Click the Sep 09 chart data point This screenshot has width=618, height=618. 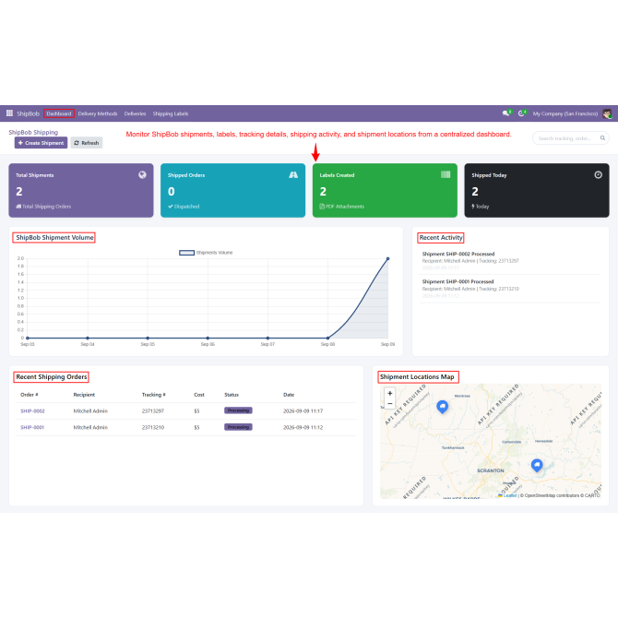tap(387, 258)
